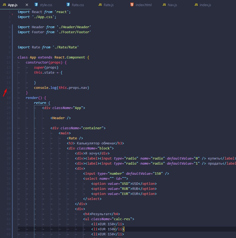Click the closing </select> tag
The image size is (236, 238).
coord(92,199)
